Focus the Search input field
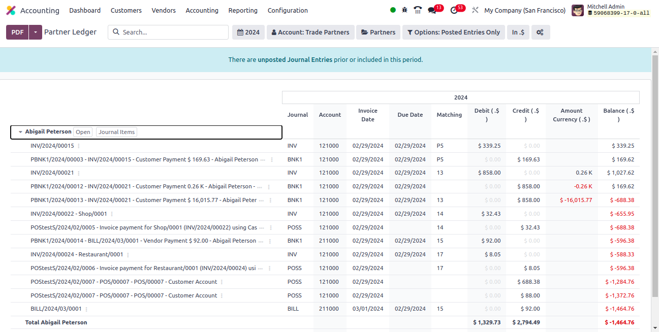The width and height of the screenshot is (659, 332). [x=168, y=32]
